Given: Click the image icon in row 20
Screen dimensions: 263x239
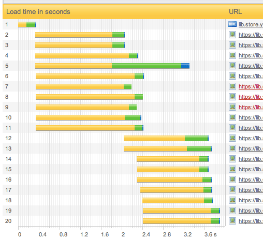Looking at the screenshot, I should [232, 221].
